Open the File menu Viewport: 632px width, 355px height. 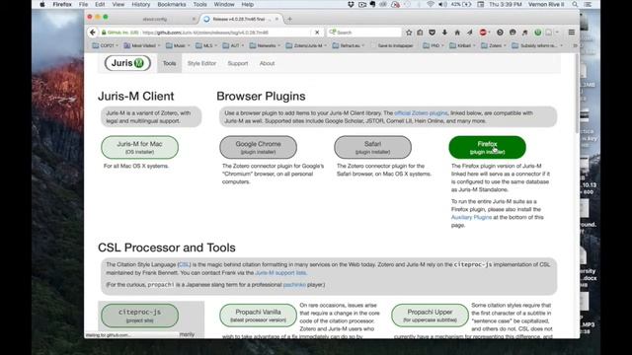(83, 4)
